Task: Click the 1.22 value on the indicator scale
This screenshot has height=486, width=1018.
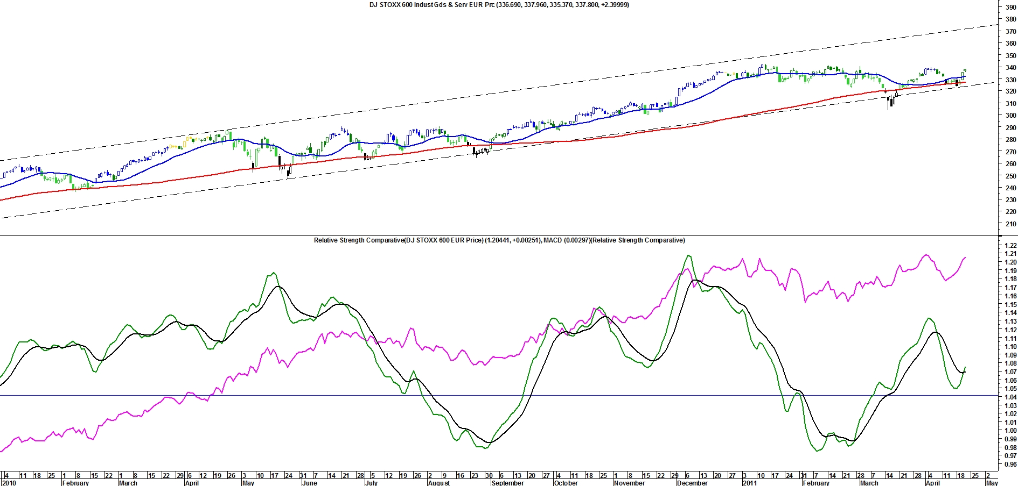Action: tap(1010, 245)
